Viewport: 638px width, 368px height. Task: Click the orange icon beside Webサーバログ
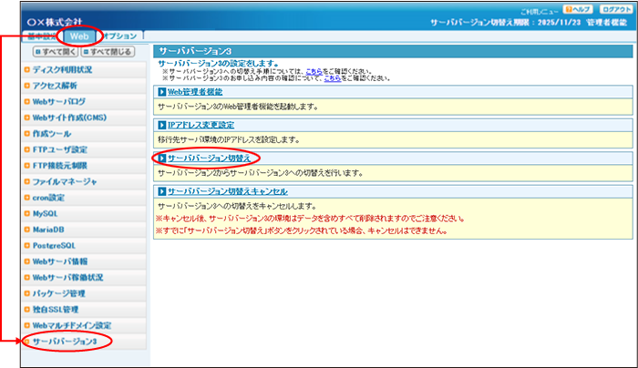[27, 102]
